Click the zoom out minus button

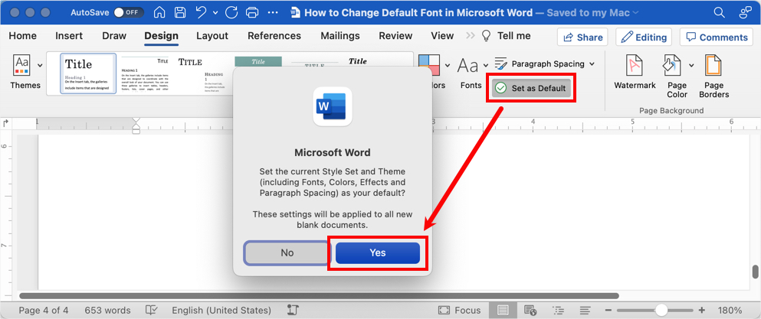tap(608, 311)
